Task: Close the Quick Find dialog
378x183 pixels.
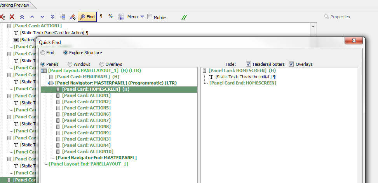Action: pos(354,40)
